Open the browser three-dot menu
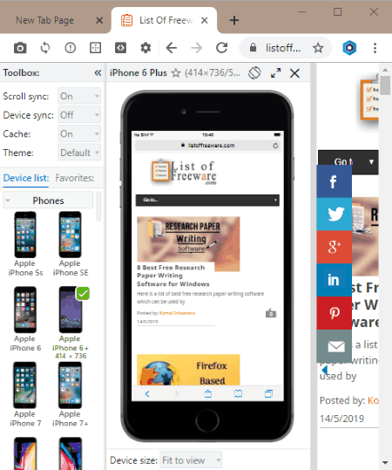The image size is (392, 470). (375, 48)
